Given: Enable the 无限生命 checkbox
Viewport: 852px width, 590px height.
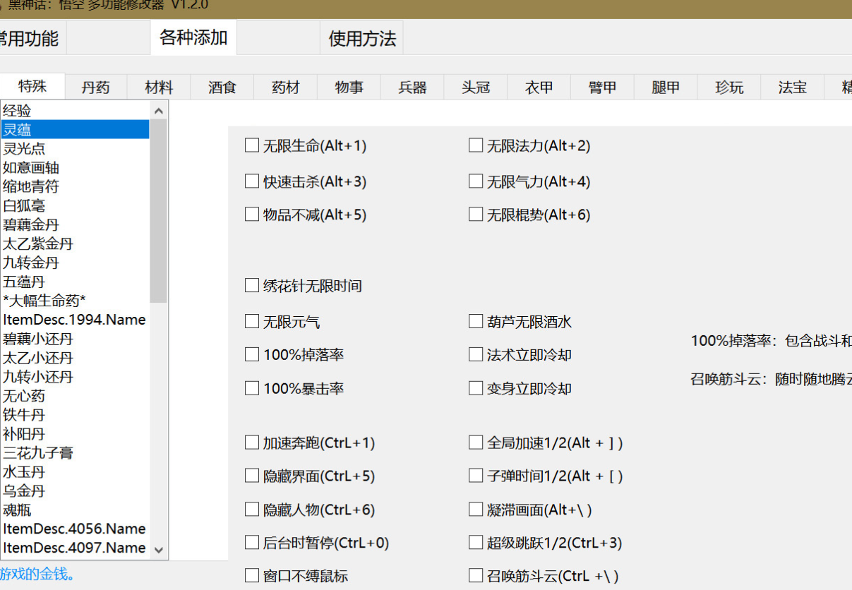Looking at the screenshot, I should tap(252, 145).
